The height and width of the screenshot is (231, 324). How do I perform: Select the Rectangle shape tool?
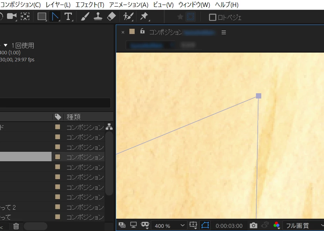tap(42, 16)
